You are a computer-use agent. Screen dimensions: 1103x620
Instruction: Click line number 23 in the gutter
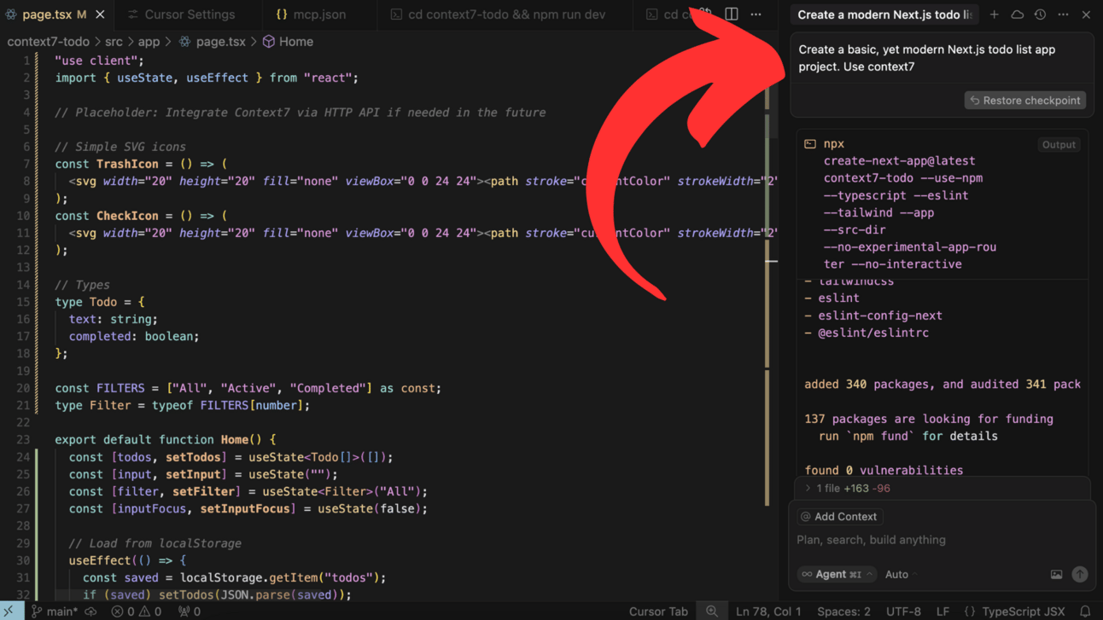[23, 440]
